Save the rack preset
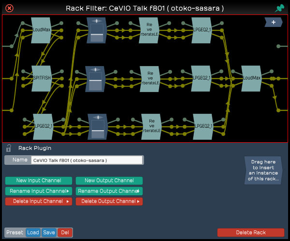The image size is (290, 241). (x=49, y=232)
